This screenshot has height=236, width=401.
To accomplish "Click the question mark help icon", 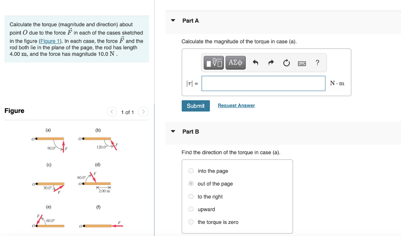I will (x=317, y=63).
